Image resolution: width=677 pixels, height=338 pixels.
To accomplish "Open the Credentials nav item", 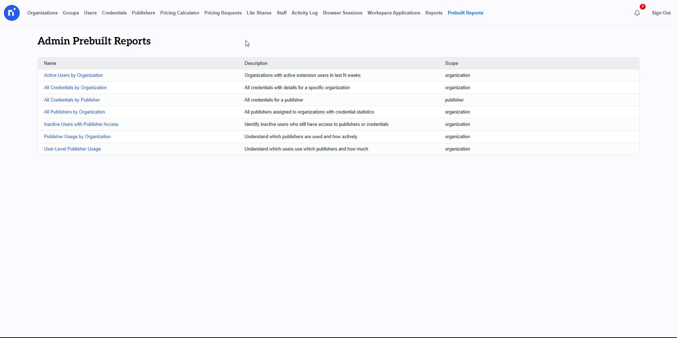I will [114, 13].
